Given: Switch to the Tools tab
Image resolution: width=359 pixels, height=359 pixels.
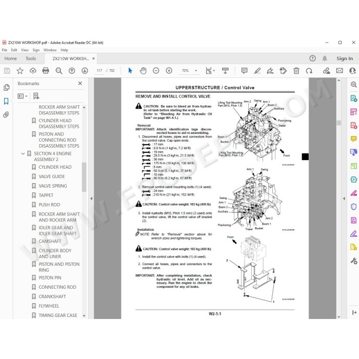Looking at the screenshot, I should (x=31, y=58).
